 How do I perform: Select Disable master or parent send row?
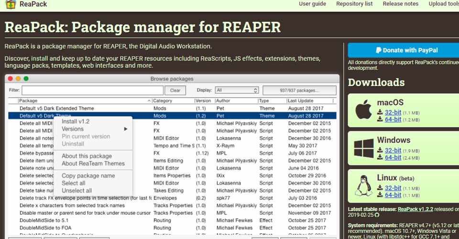pyautogui.click(x=172, y=213)
